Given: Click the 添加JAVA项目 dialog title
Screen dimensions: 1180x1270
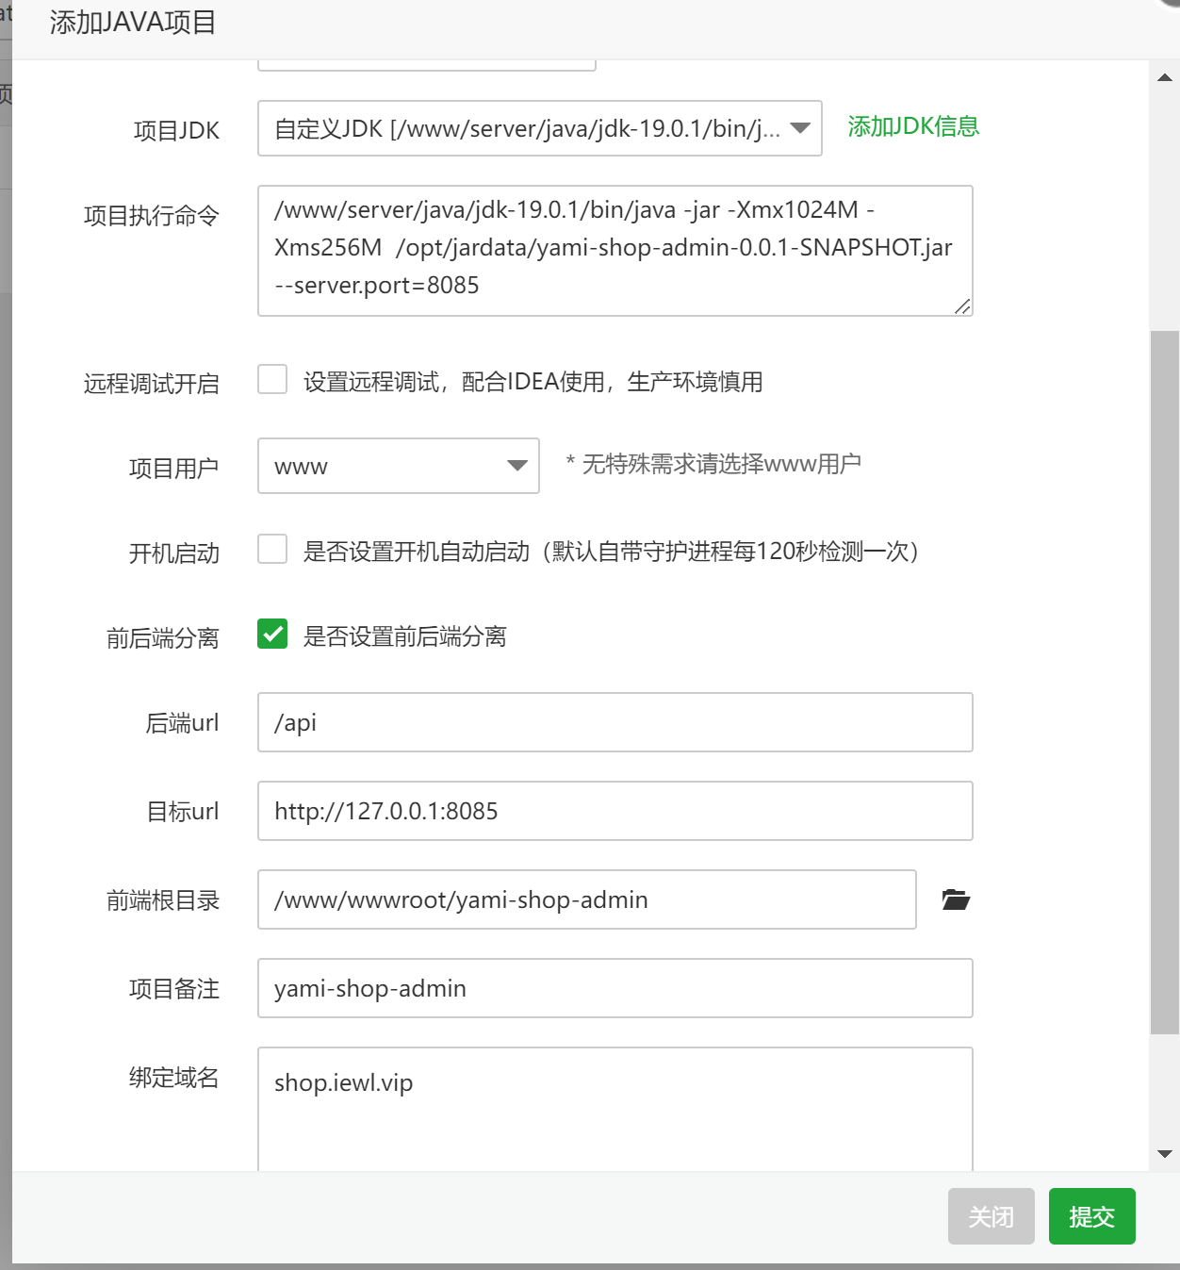Looking at the screenshot, I should pyautogui.click(x=133, y=23).
